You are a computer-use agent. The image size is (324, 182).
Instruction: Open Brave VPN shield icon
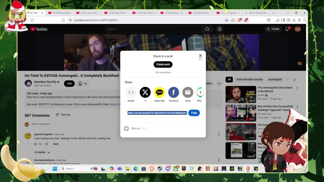[x=299, y=20]
